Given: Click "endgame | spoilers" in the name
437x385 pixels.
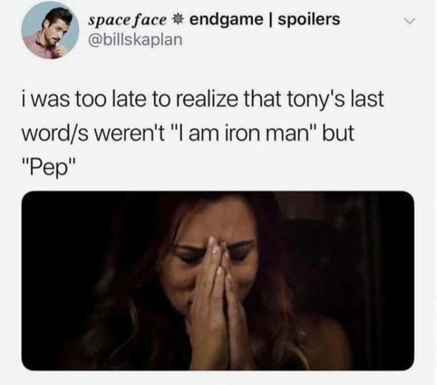Looking at the screenshot, I should tap(265, 19).
